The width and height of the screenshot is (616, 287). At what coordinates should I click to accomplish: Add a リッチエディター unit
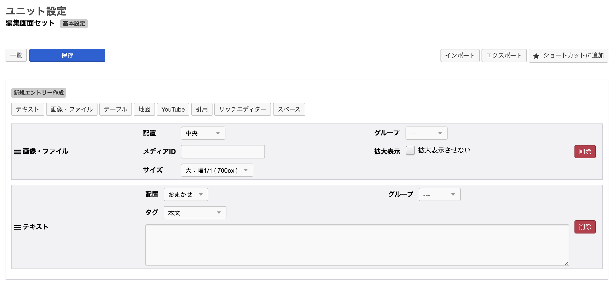click(x=242, y=109)
